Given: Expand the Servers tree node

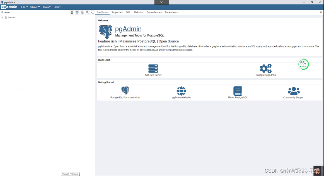Looking at the screenshot, I should (3, 18).
